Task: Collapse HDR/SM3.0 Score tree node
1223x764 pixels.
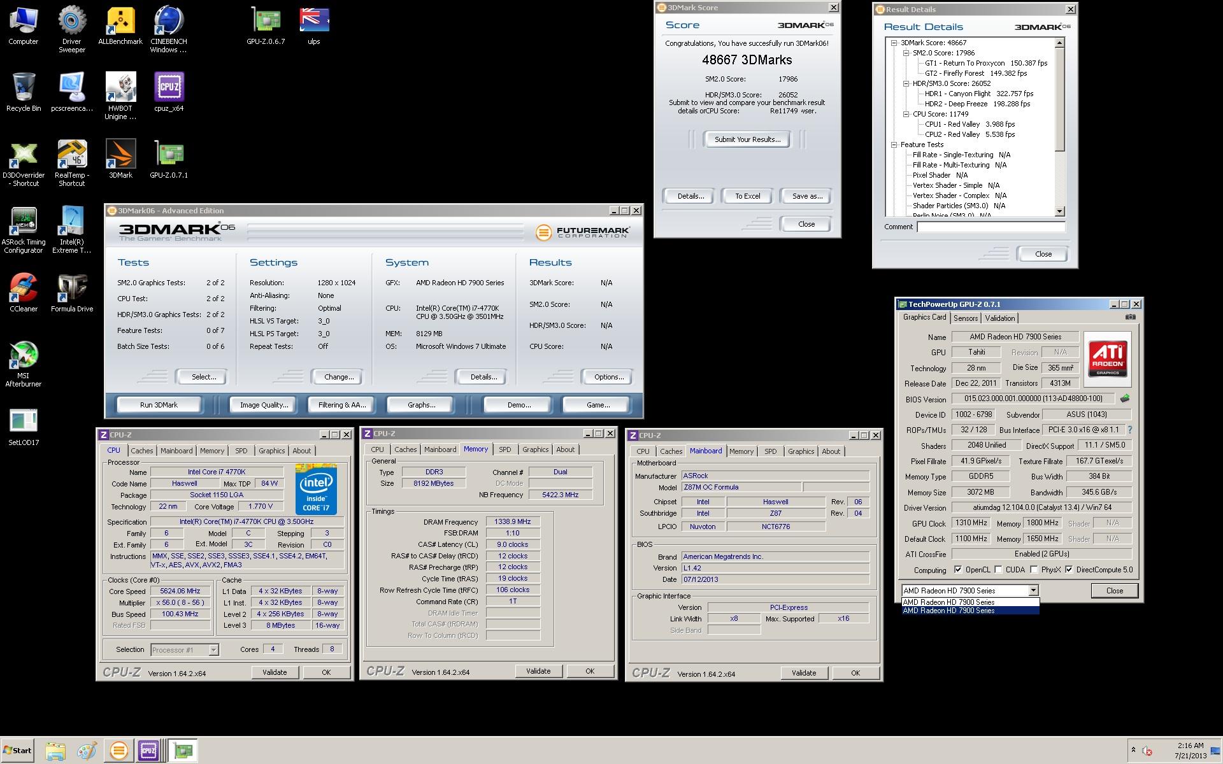Action: (906, 83)
